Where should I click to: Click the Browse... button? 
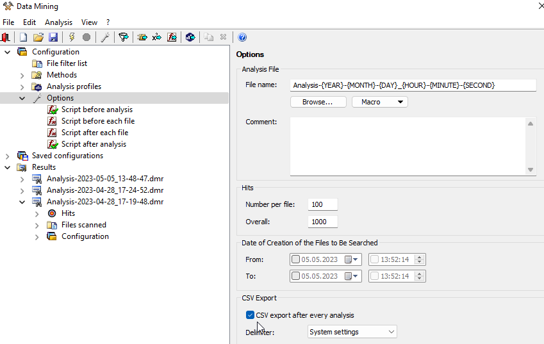[318, 102]
